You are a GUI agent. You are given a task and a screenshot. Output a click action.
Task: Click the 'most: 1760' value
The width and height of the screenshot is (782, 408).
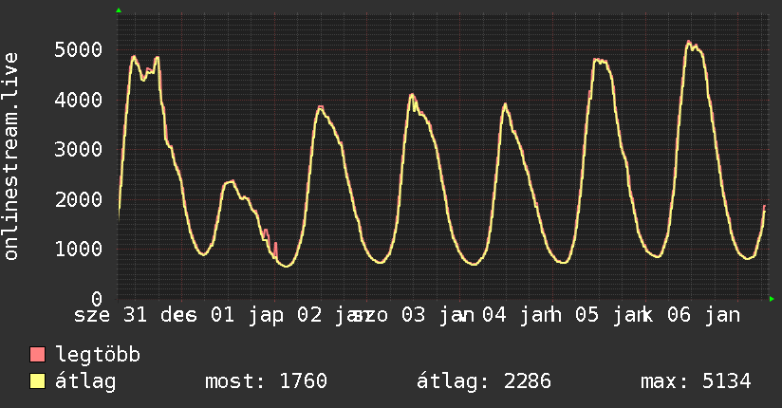(x=266, y=381)
